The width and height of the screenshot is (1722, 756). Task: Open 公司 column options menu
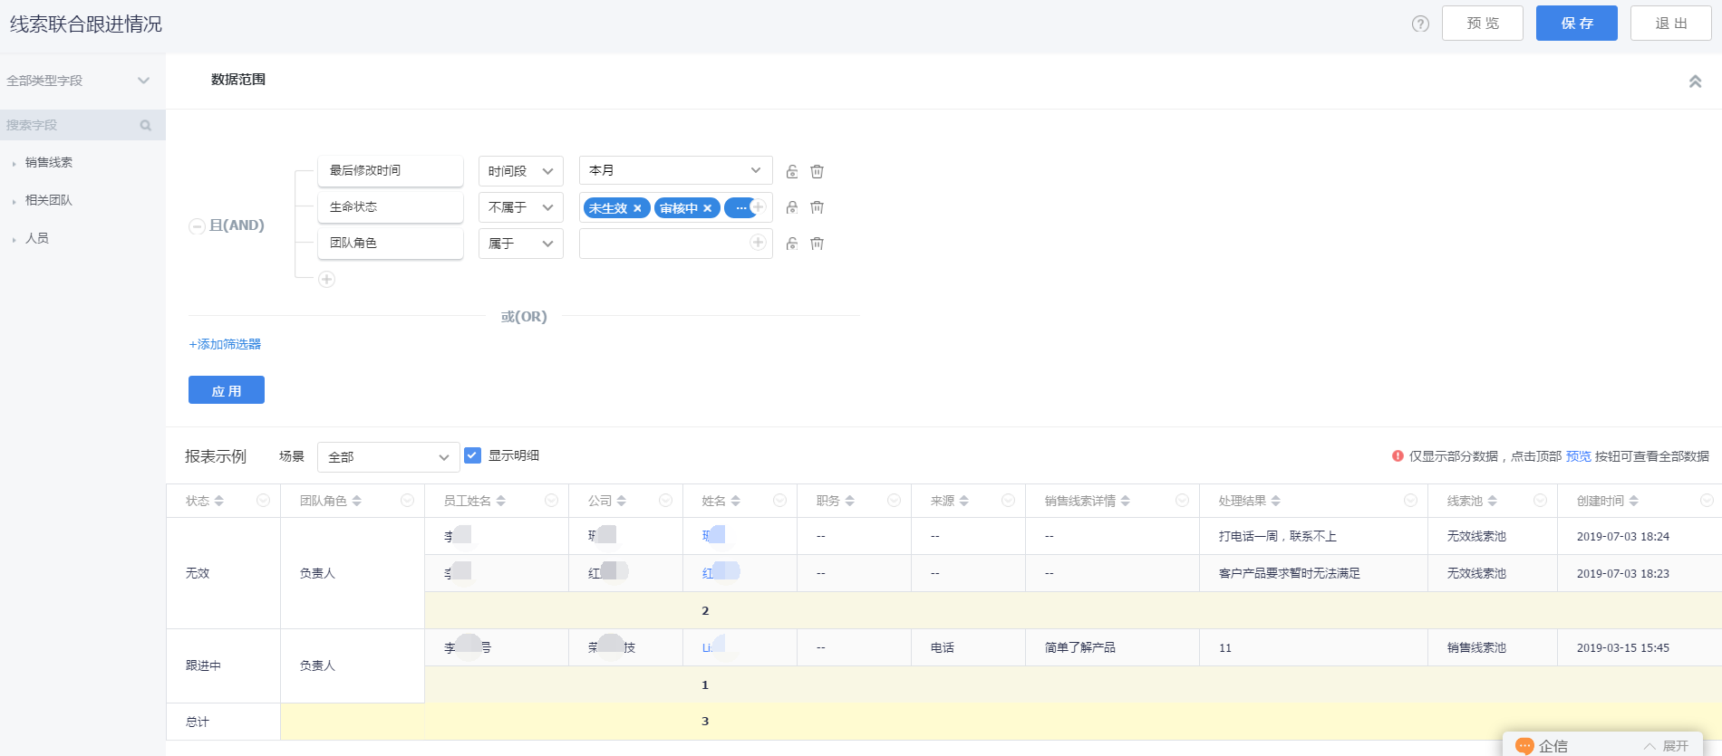(x=665, y=501)
